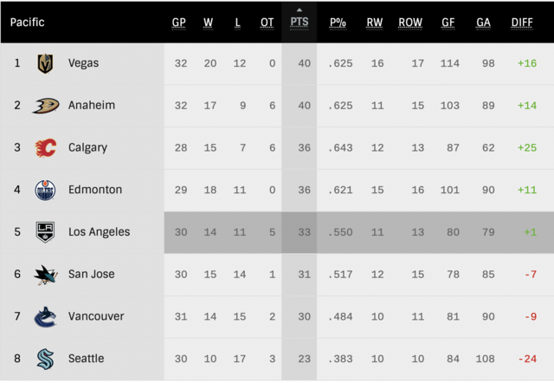Sort by the DIFF column header
The height and width of the screenshot is (383, 554).
point(522,23)
